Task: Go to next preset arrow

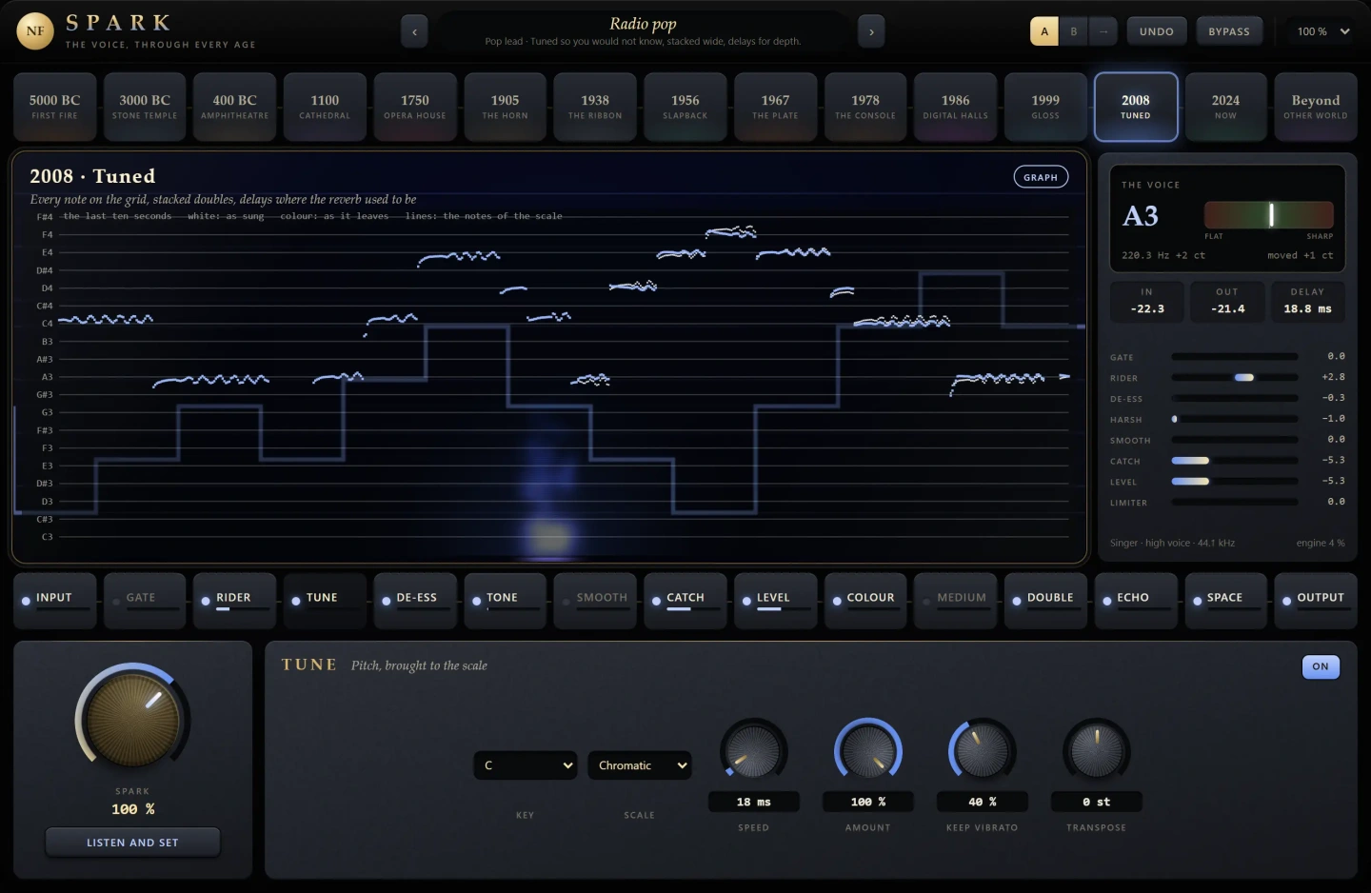Action: click(871, 31)
